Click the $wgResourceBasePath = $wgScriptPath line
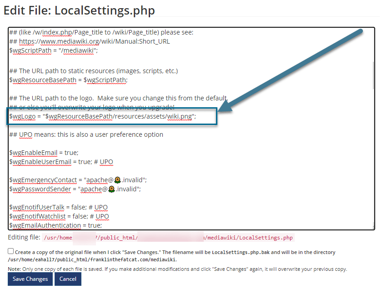This screenshot has height=294, width=382. pyautogui.click(x=68, y=80)
